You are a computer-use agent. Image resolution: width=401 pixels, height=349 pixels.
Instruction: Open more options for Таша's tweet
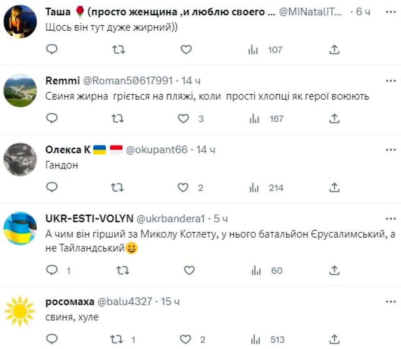pyautogui.click(x=391, y=12)
